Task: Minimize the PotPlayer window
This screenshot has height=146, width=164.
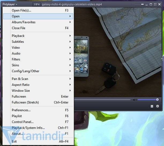Action: coord(147,4)
